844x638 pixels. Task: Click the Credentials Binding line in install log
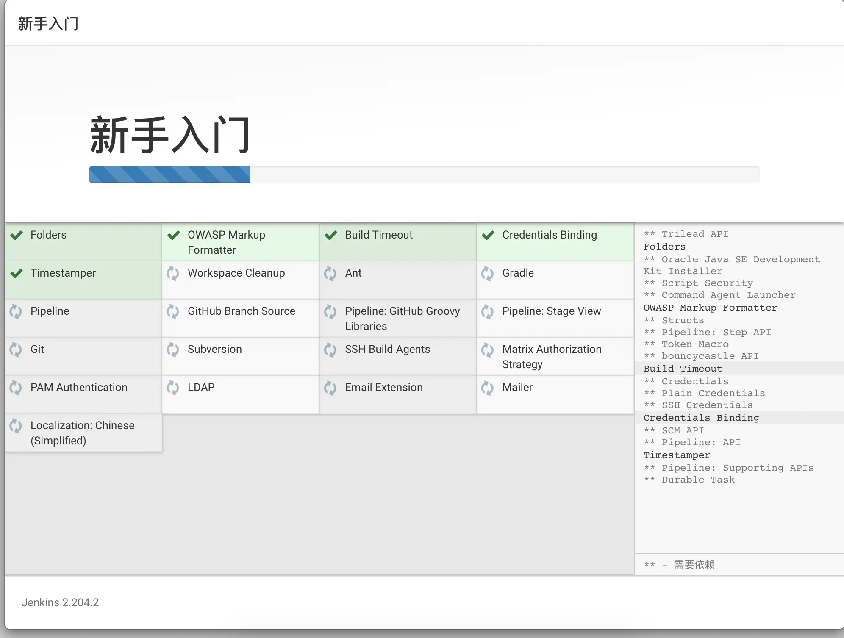tap(701, 418)
